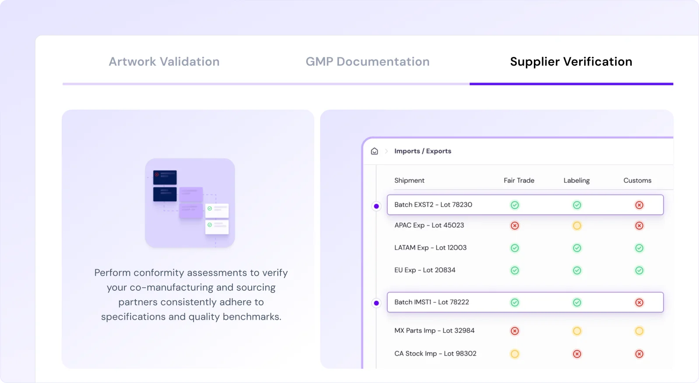Click Customs red X for Batch IMST1

pyautogui.click(x=639, y=303)
